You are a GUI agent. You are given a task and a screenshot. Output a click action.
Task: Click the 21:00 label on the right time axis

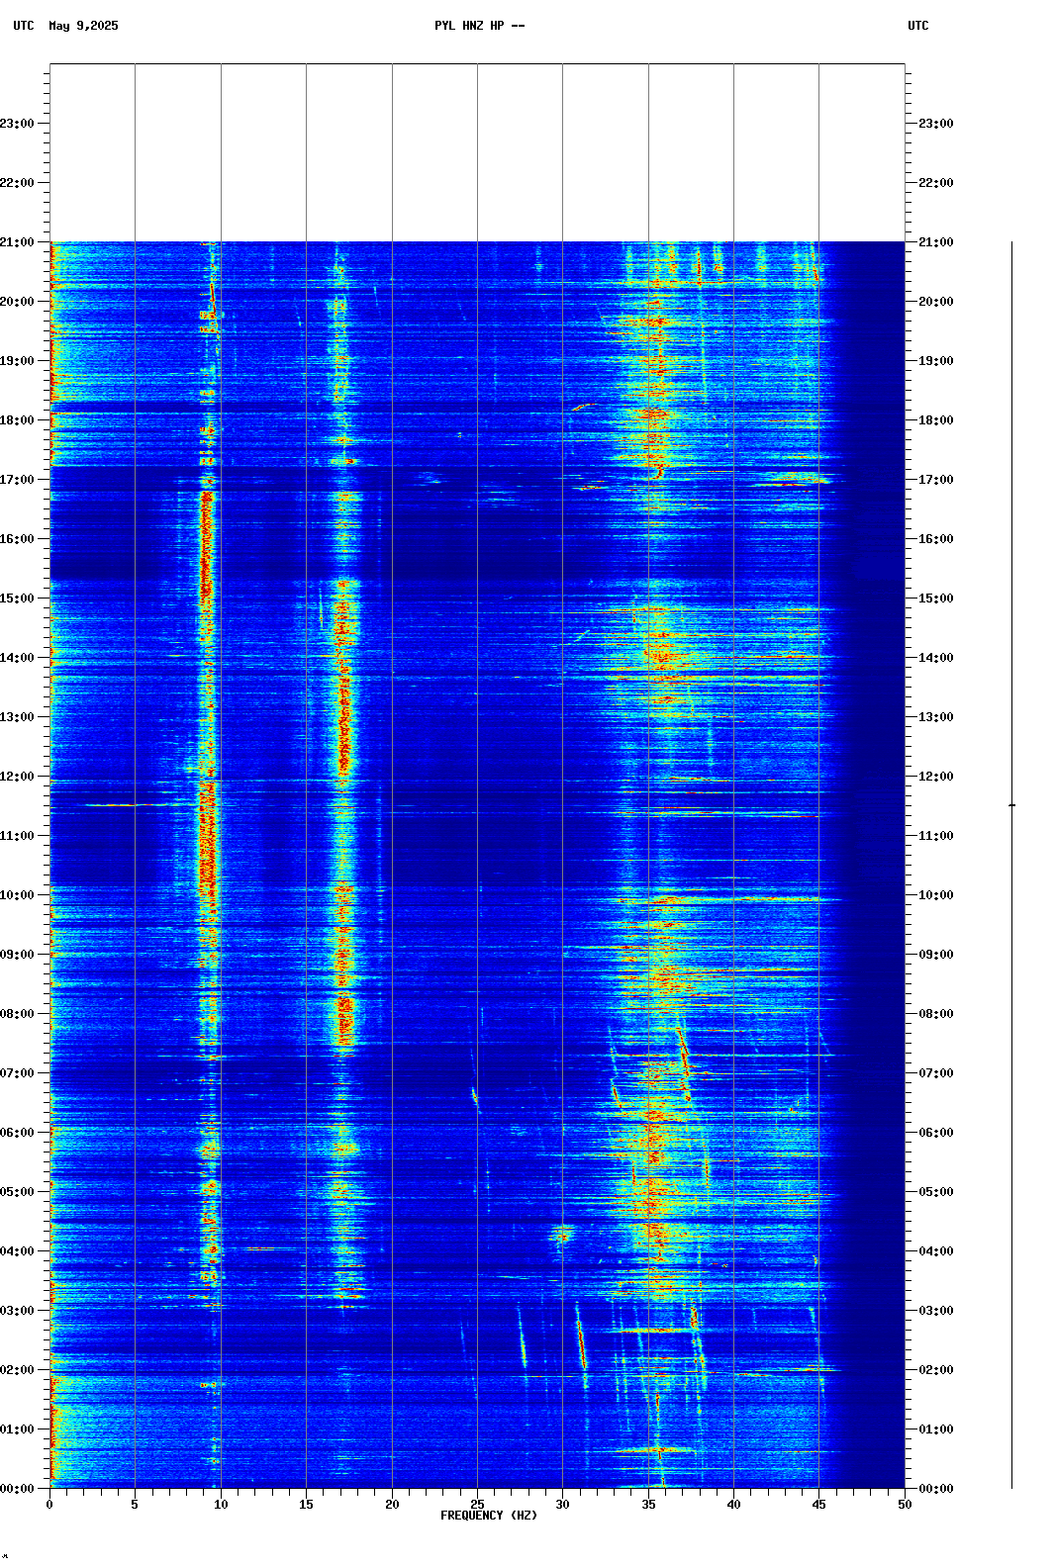click(936, 242)
